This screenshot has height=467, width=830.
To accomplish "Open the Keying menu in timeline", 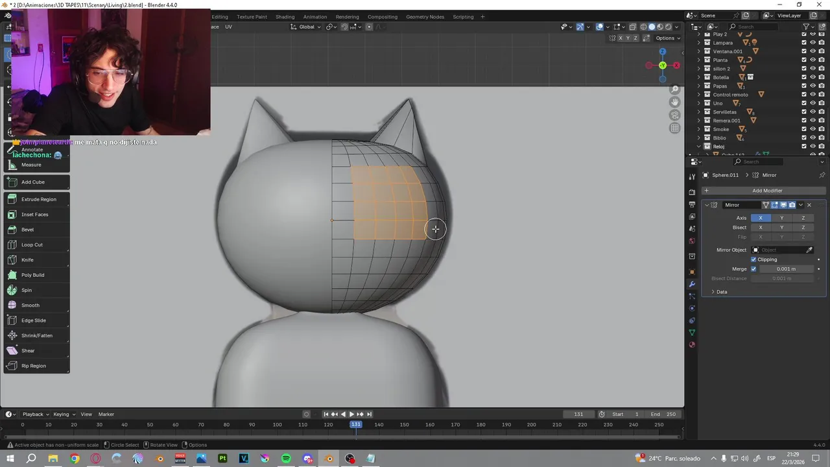I will (64, 414).
